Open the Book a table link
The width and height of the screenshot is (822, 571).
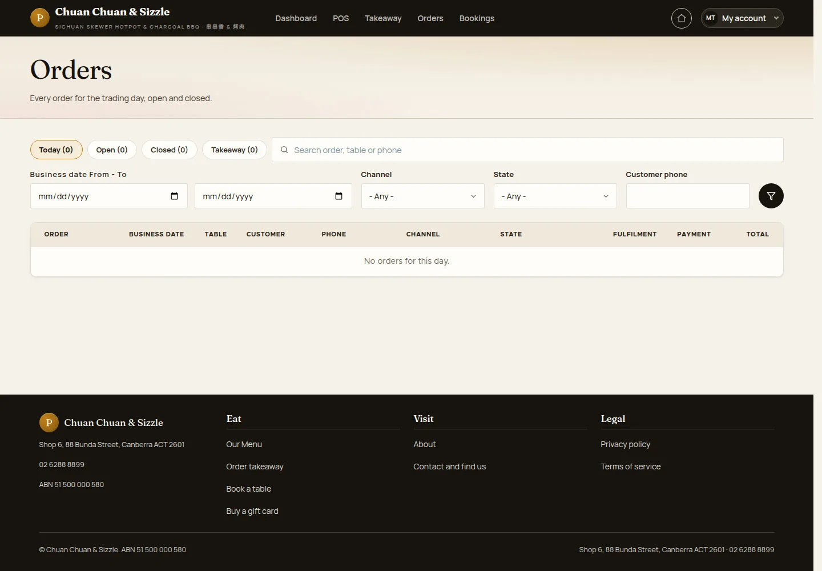click(248, 489)
